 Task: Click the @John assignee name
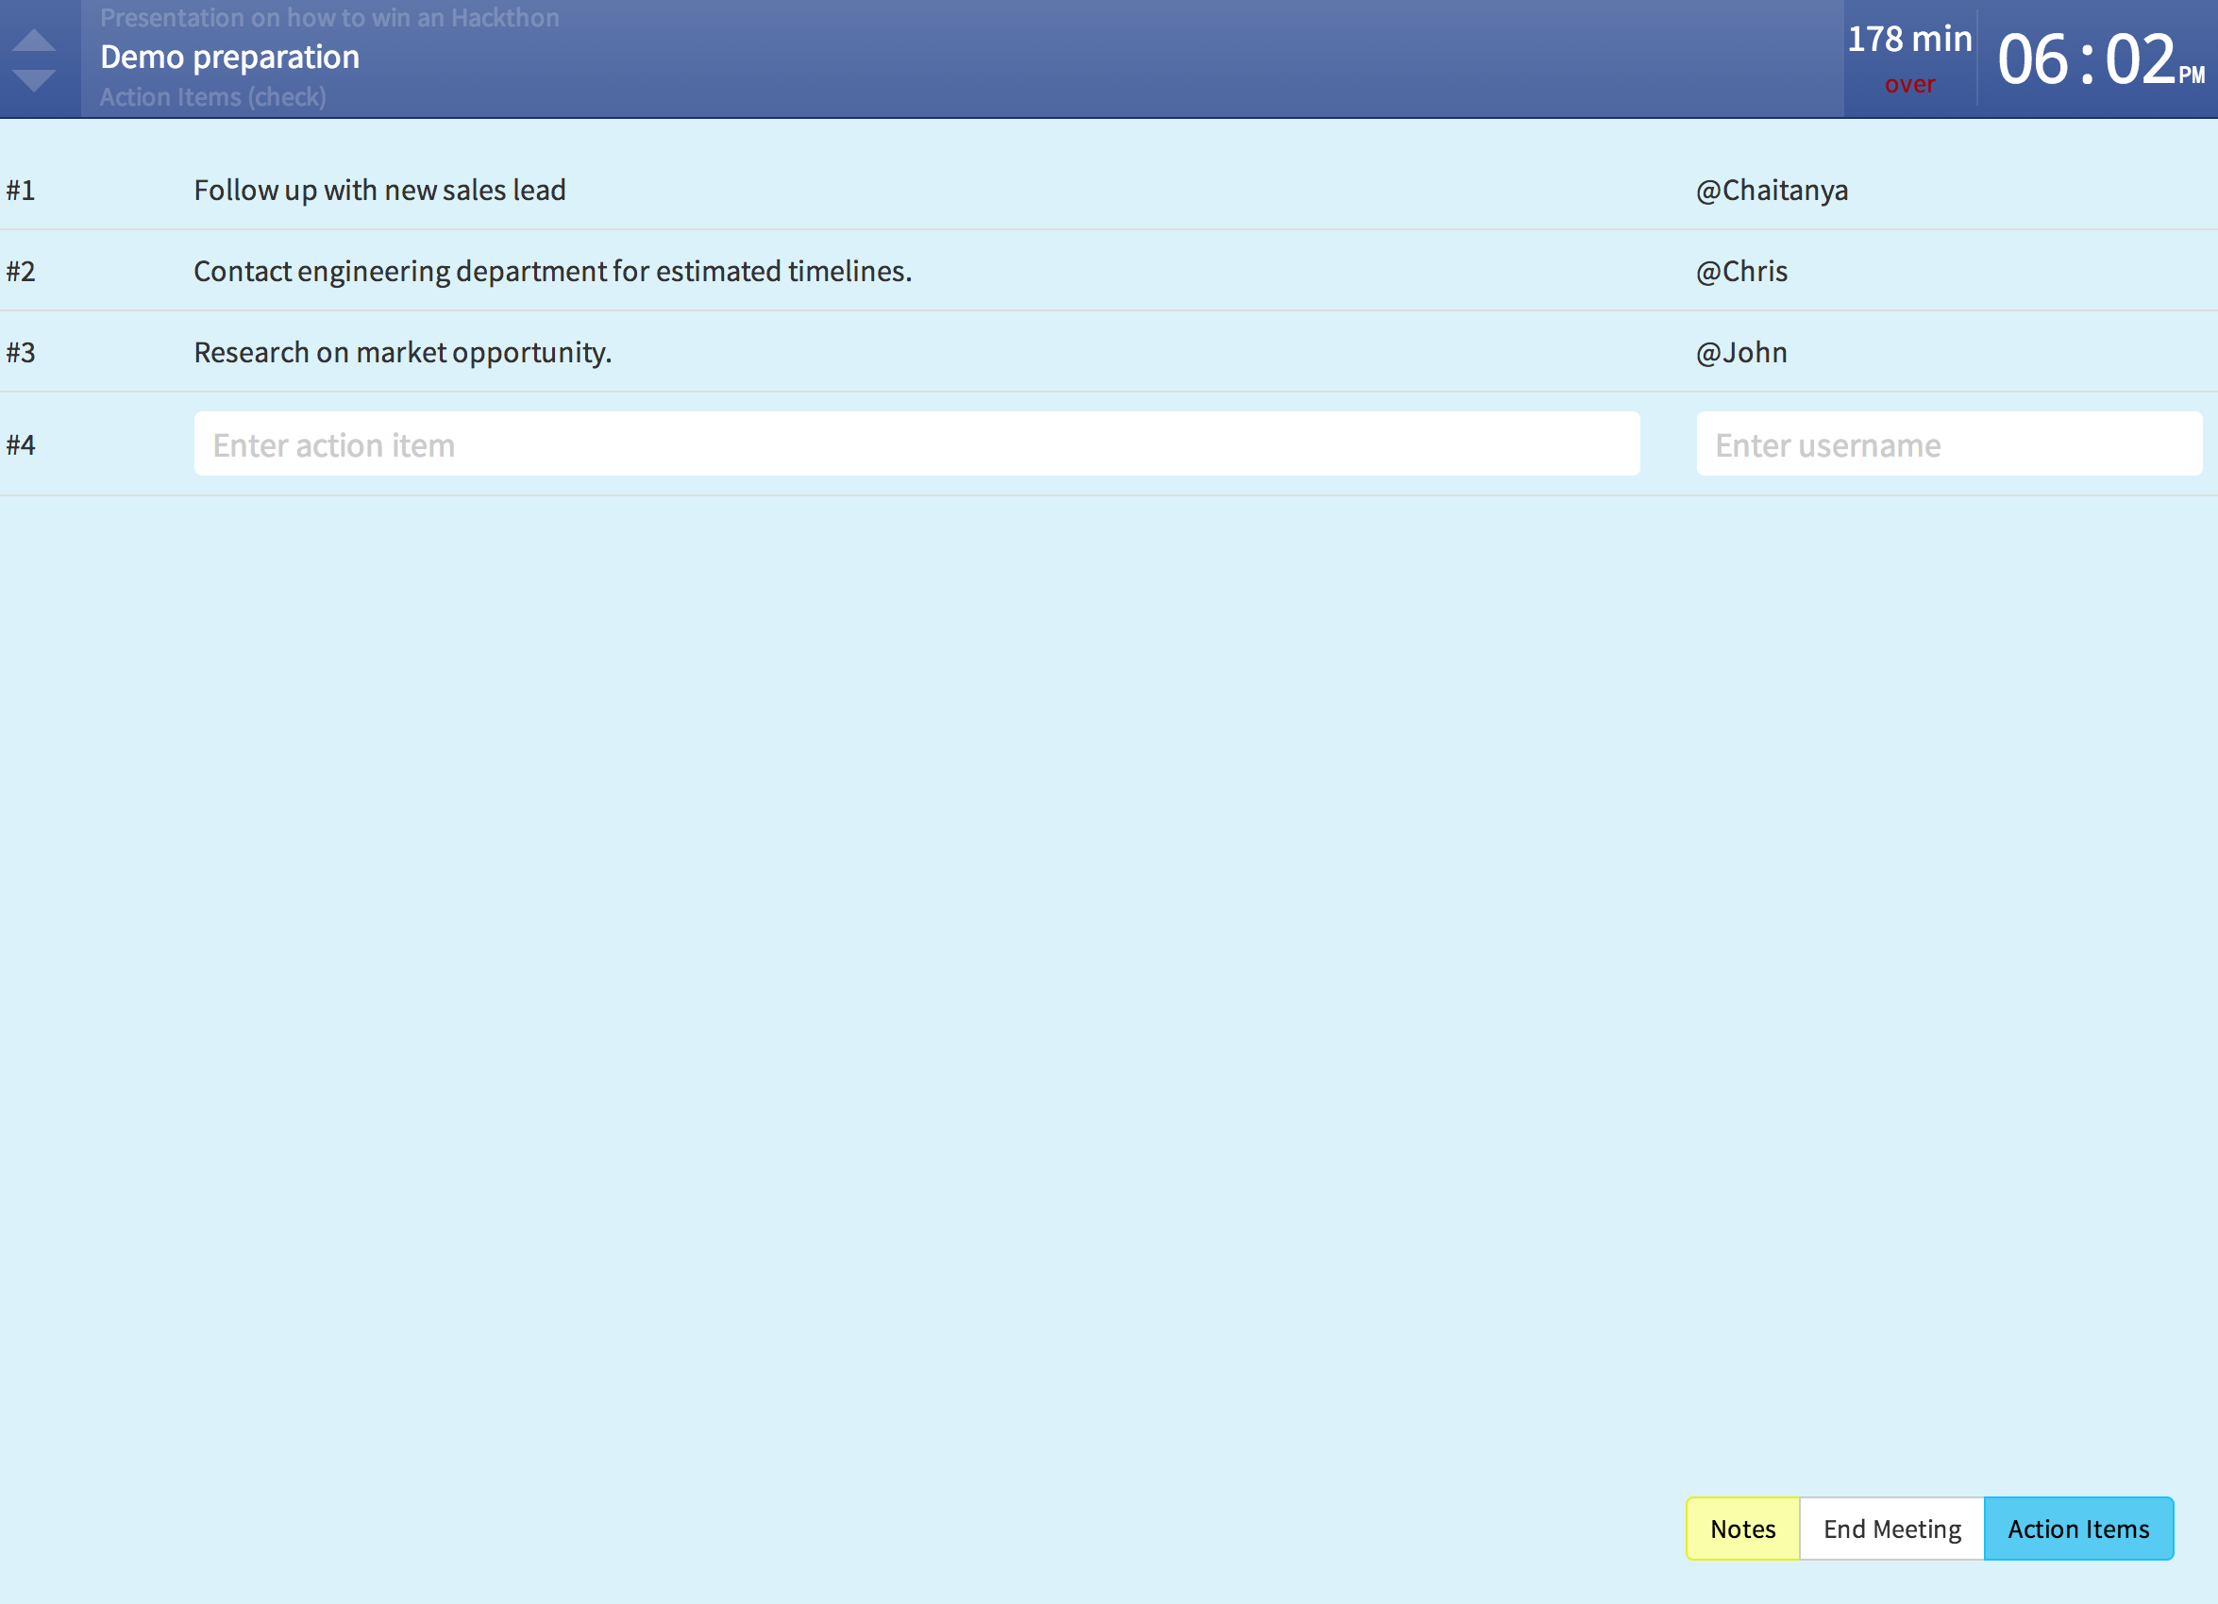click(x=1740, y=352)
